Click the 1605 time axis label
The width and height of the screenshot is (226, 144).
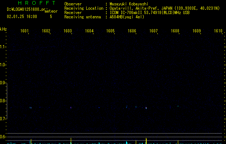(x=110, y=31)
